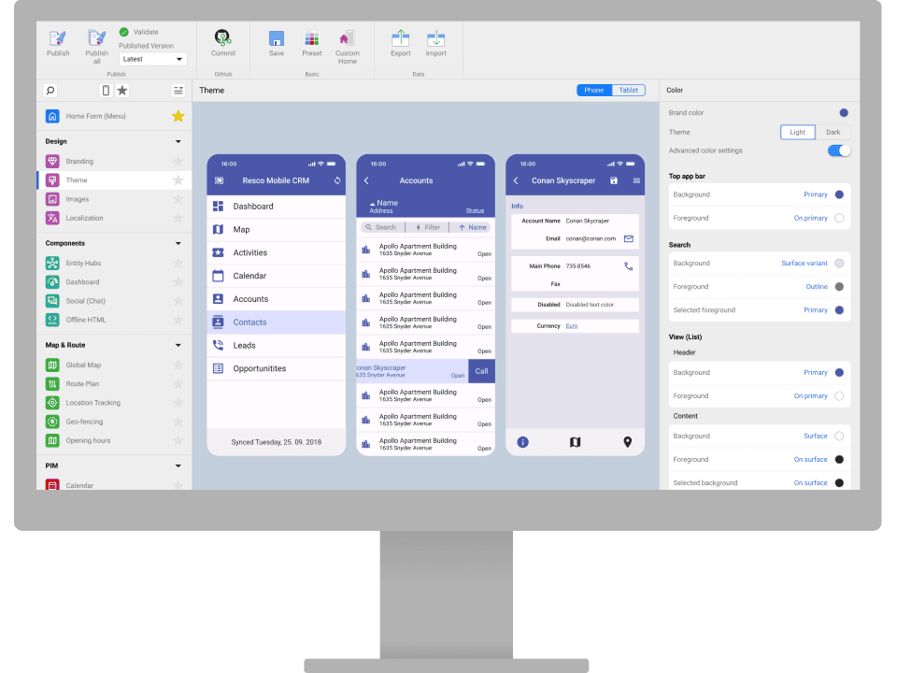This screenshot has width=897, height=673.
Task: Click the Search bar in the Accounts preview
Action: pos(383,226)
